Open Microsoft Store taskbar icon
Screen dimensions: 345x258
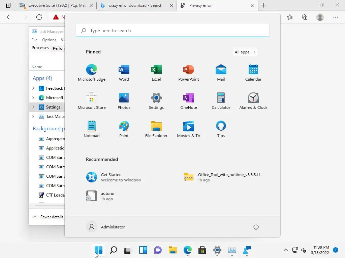(202, 250)
